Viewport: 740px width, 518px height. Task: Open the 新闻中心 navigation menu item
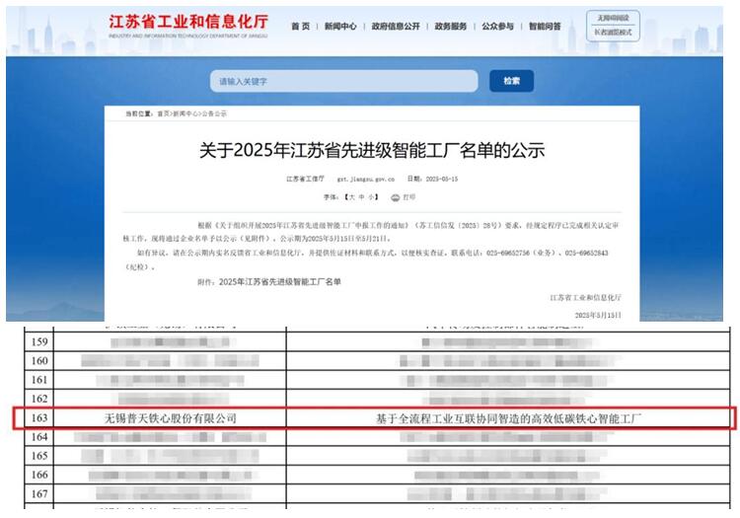[x=340, y=27]
